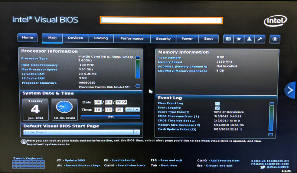Open the favorites star icon
Image resolution: width=297 pixels, height=173 pixels.
point(239,39)
